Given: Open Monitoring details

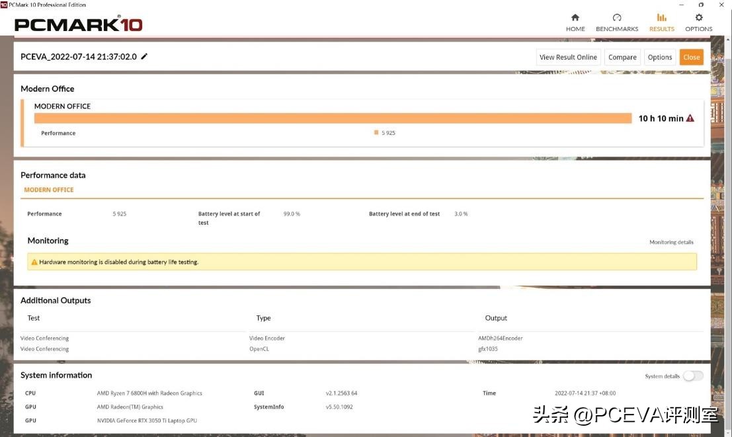Looking at the screenshot, I should (671, 242).
